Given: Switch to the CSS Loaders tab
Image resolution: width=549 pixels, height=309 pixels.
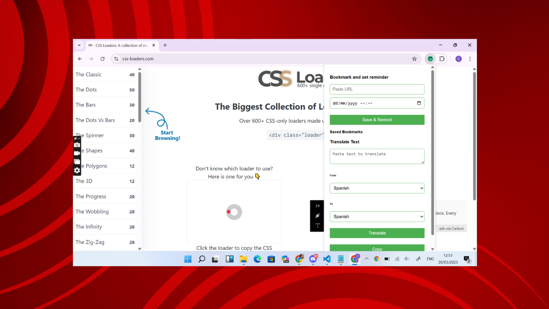Looking at the screenshot, I should coord(122,45).
